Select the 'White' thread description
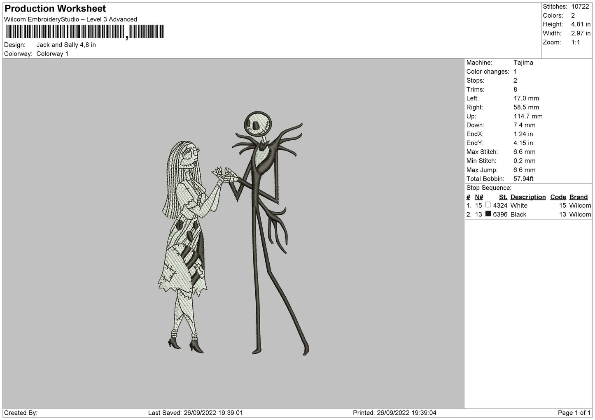 point(519,205)
